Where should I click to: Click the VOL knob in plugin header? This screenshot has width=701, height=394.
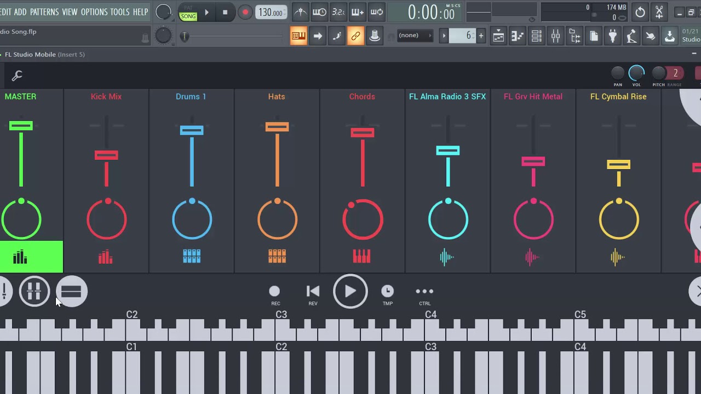click(x=636, y=73)
